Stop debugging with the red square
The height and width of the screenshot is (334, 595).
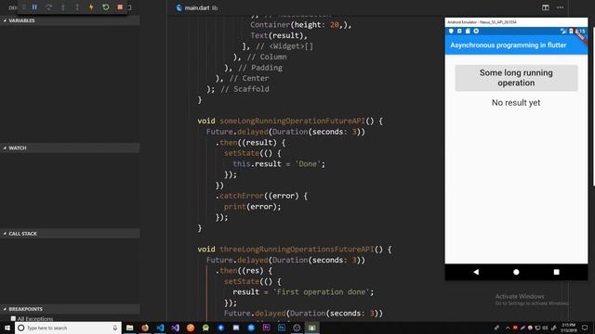(120, 7)
